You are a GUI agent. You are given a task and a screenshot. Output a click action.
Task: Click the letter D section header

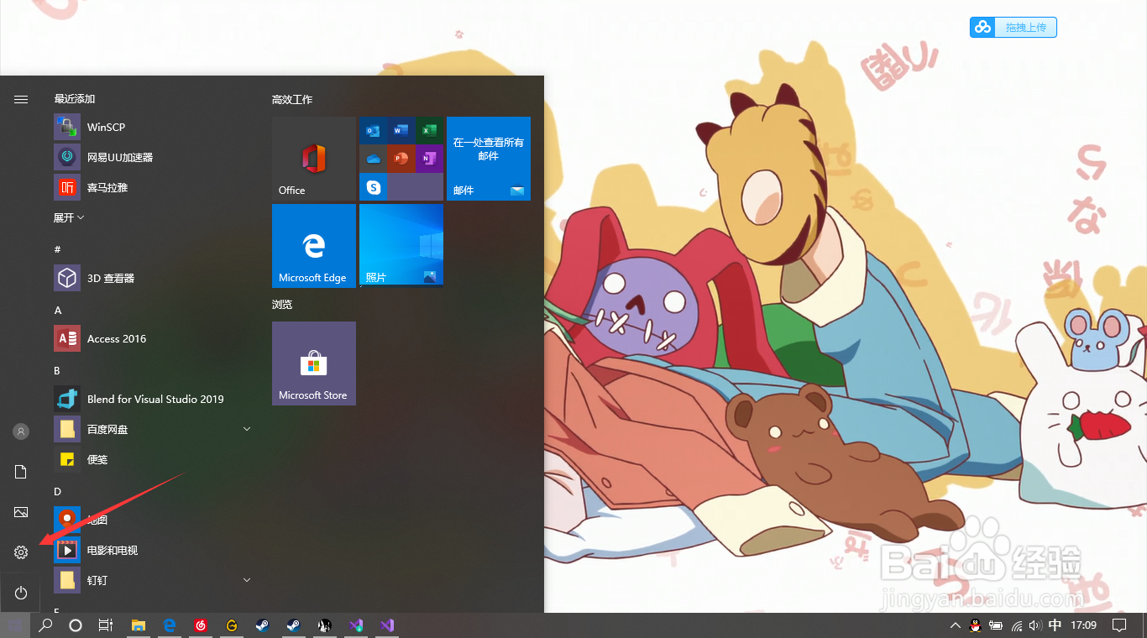[x=58, y=491]
